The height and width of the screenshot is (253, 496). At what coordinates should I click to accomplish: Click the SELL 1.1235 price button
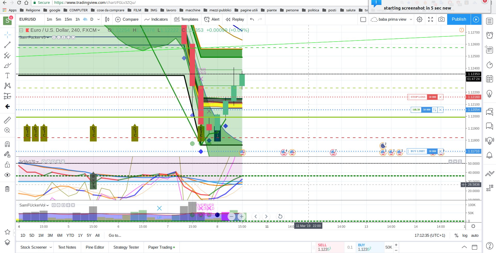pos(330,247)
